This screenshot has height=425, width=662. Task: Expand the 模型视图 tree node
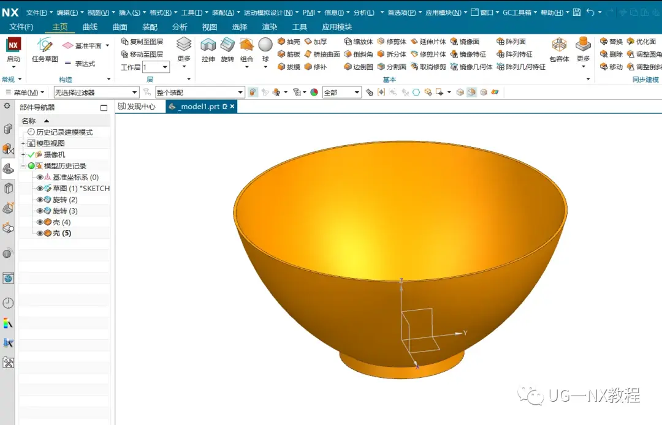tap(23, 143)
